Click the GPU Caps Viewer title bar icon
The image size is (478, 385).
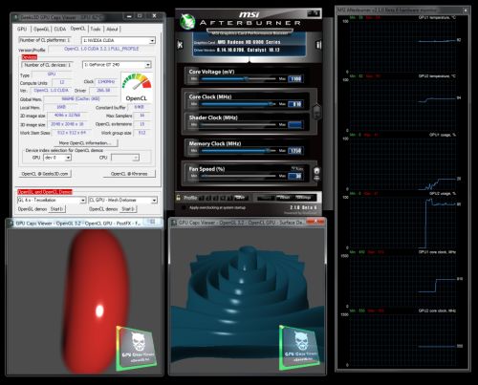[x=16, y=17]
